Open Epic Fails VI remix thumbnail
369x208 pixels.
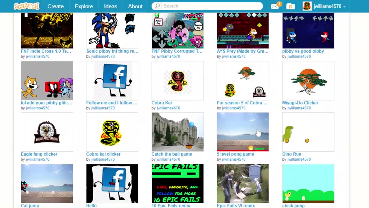pos(243,183)
